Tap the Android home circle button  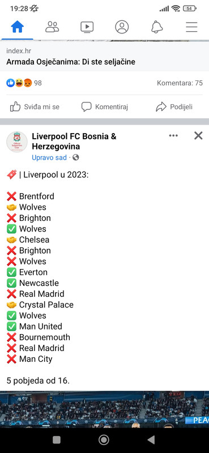pos(104,440)
